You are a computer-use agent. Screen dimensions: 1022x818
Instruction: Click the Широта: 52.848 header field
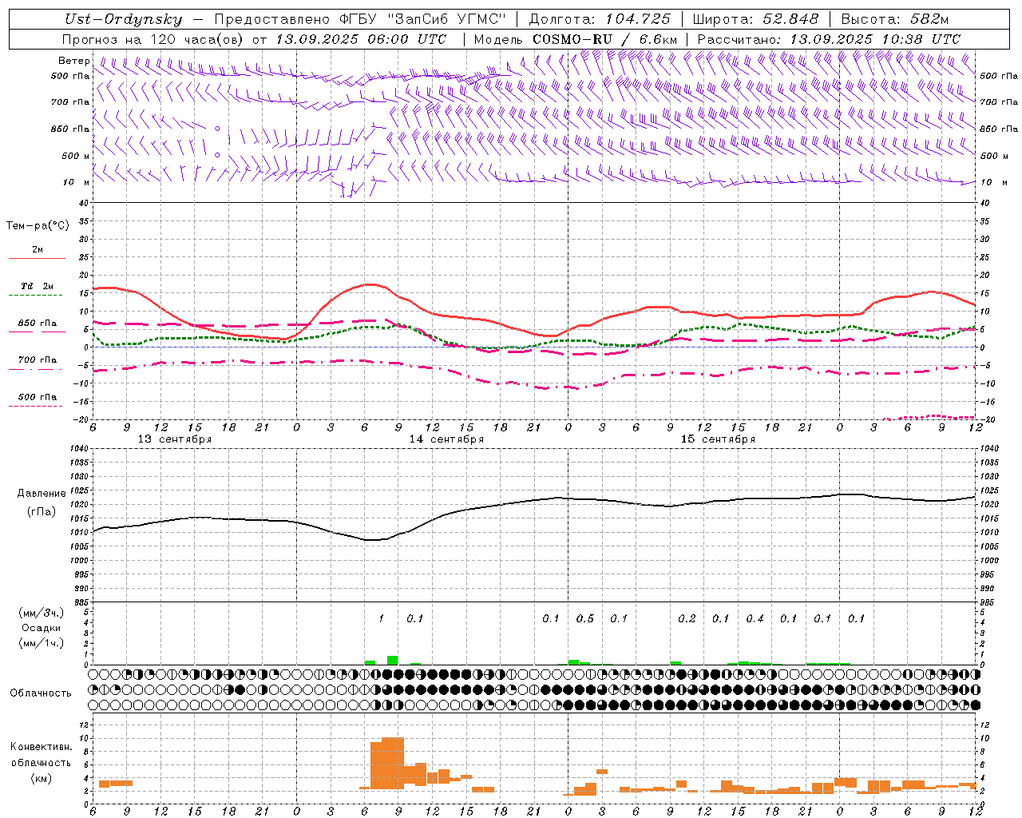755,19
